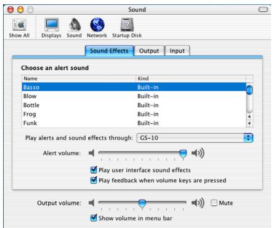Select the Basso alert sound

[x=134, y=87]
